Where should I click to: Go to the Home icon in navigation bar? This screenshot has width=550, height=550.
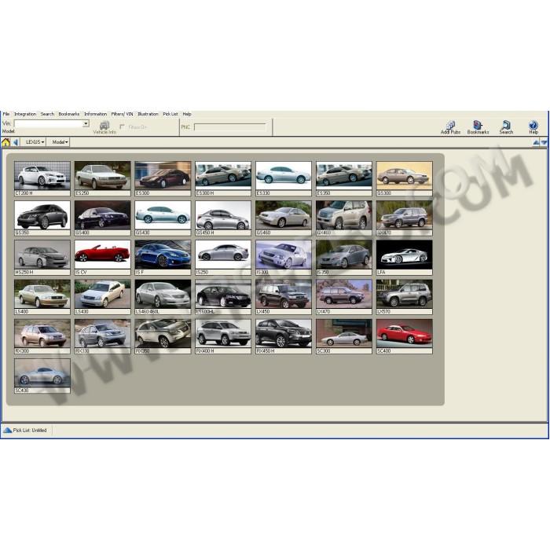5,142
